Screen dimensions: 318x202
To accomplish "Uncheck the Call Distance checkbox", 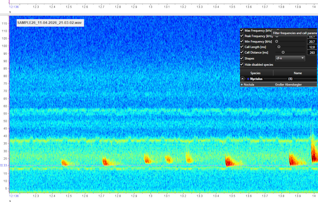I will tap(242, 52).
